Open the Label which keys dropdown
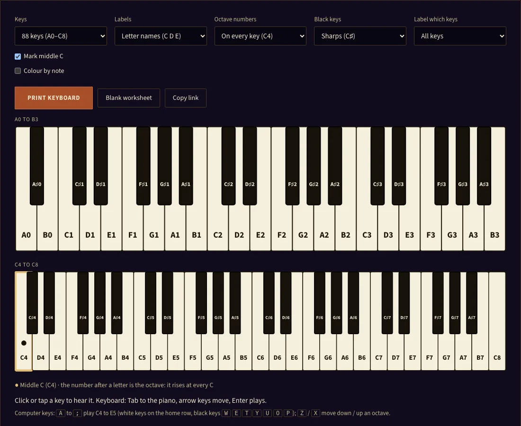This screenshot has height=426, width=521. (x=460, y=36)
